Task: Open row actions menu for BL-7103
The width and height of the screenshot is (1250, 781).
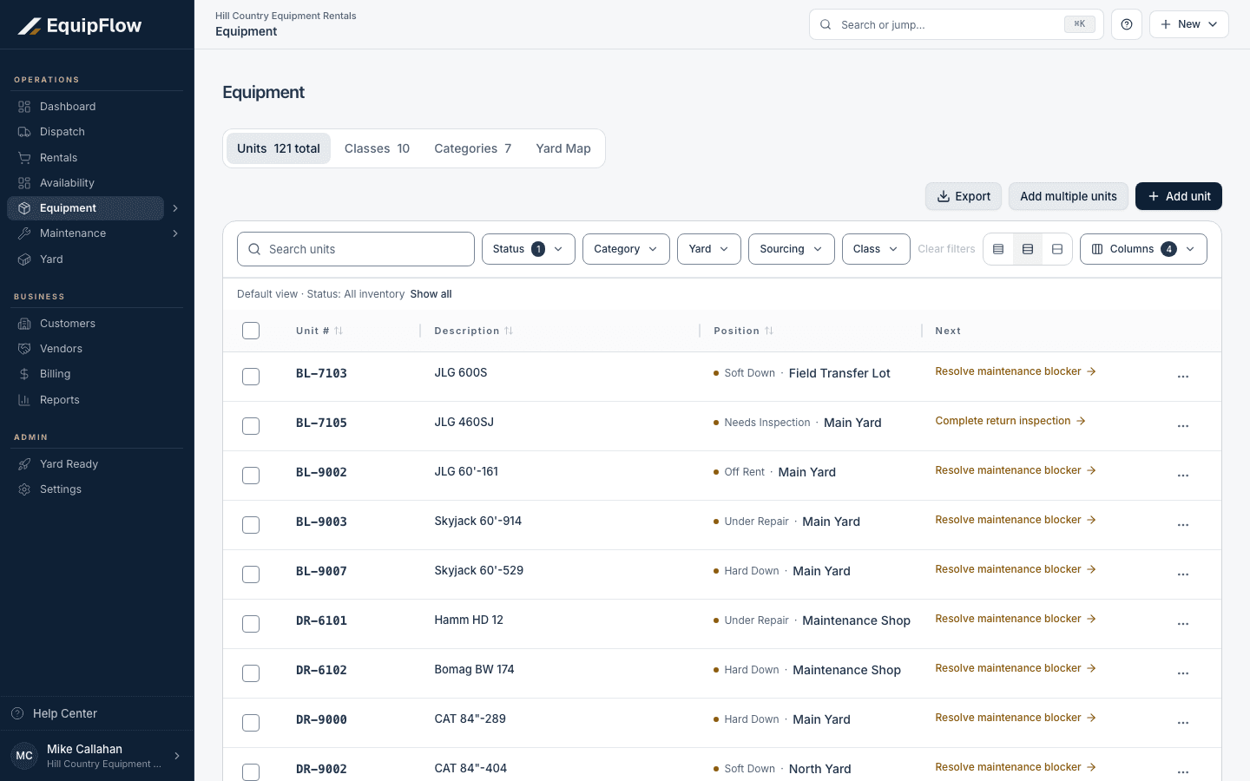Action: coord(1183,377)
